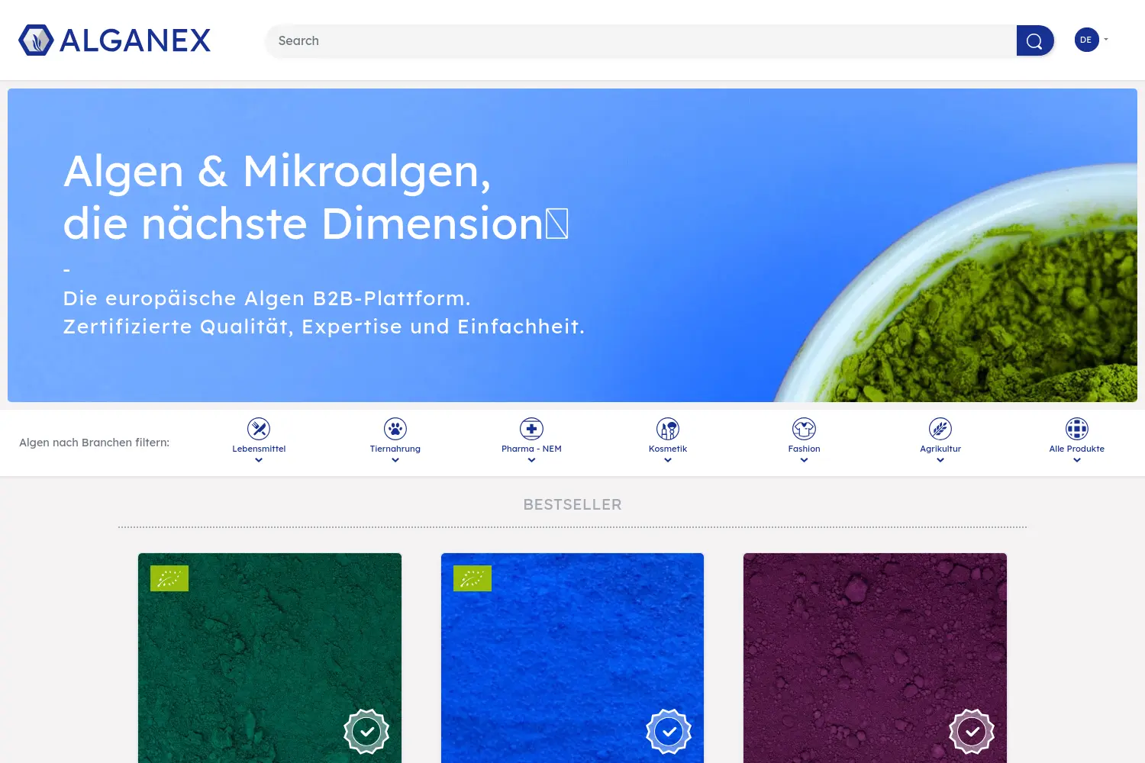Click the ALGANEX wordmark link
The image size is (1145, 763).
click(135, 40)
